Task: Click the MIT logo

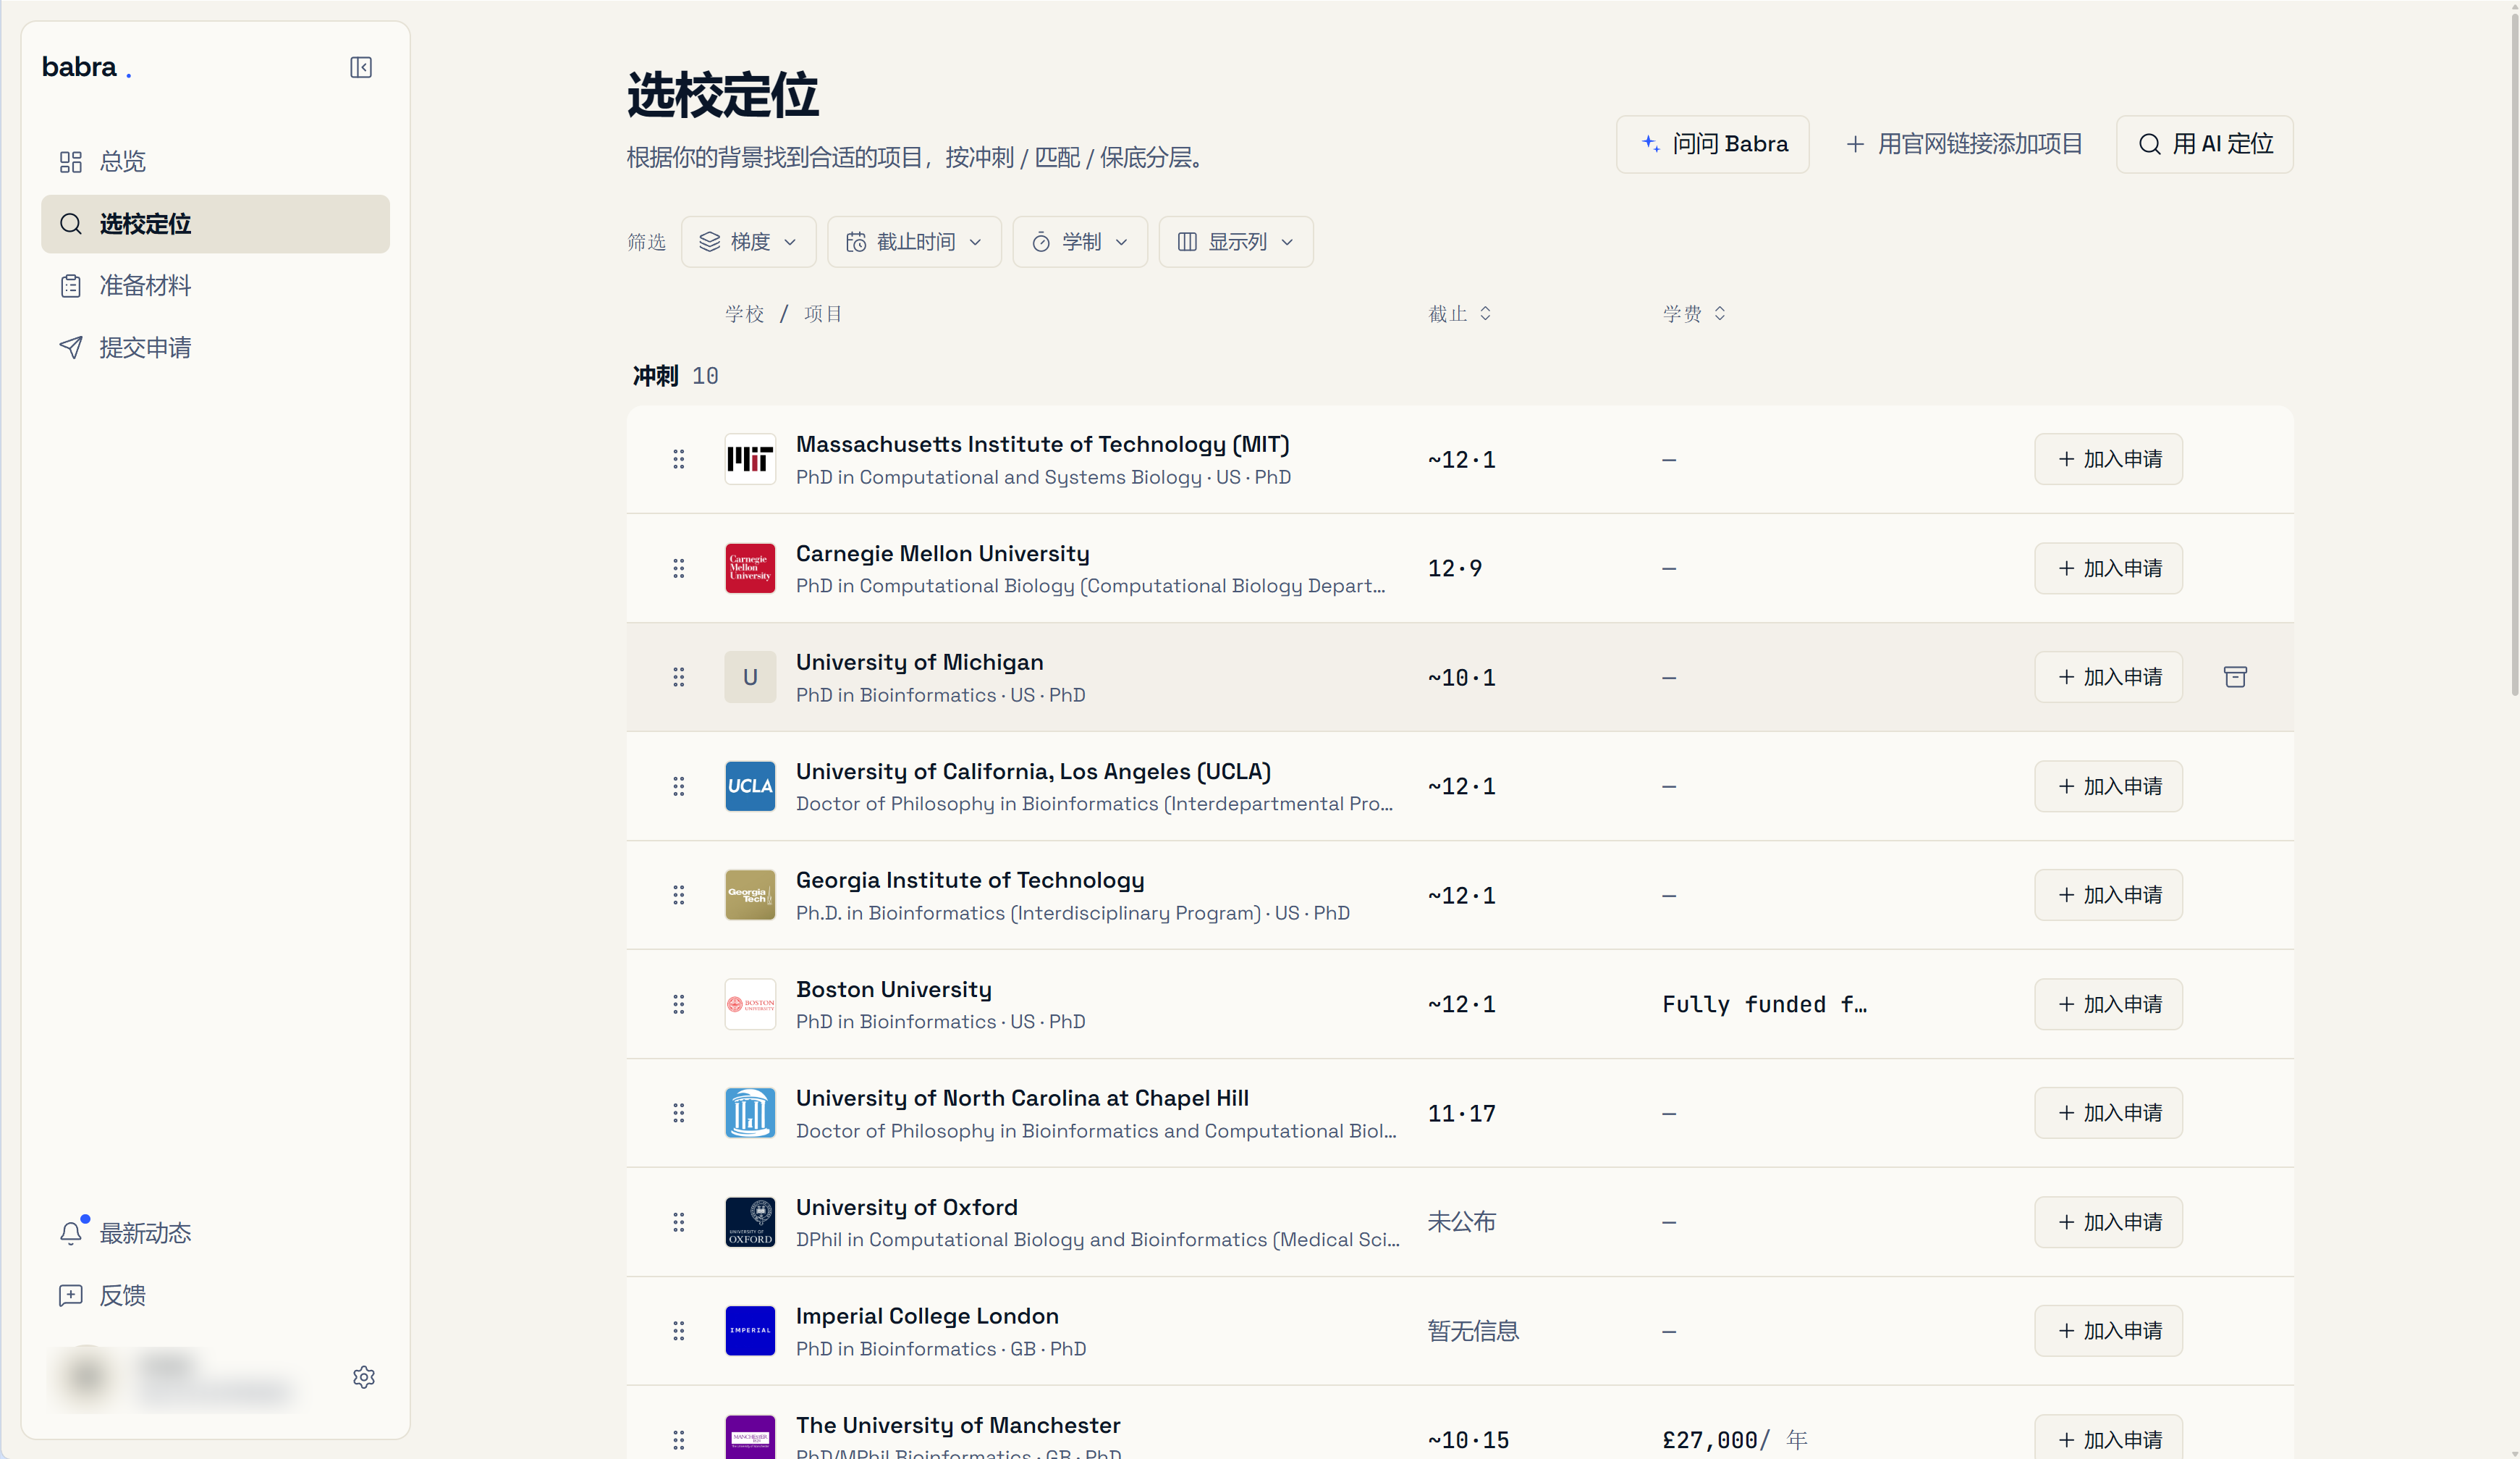Action: (x=750, y=459)
